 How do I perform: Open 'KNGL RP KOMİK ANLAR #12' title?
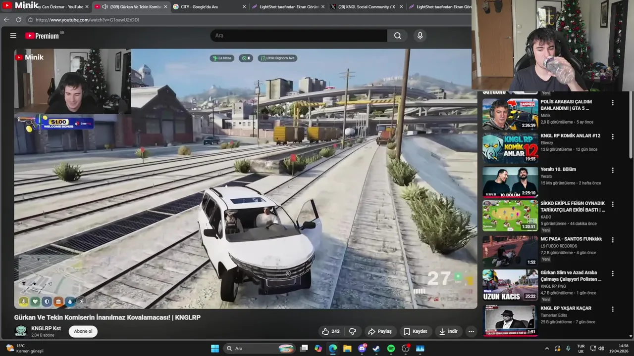click(x=570, y=135)
